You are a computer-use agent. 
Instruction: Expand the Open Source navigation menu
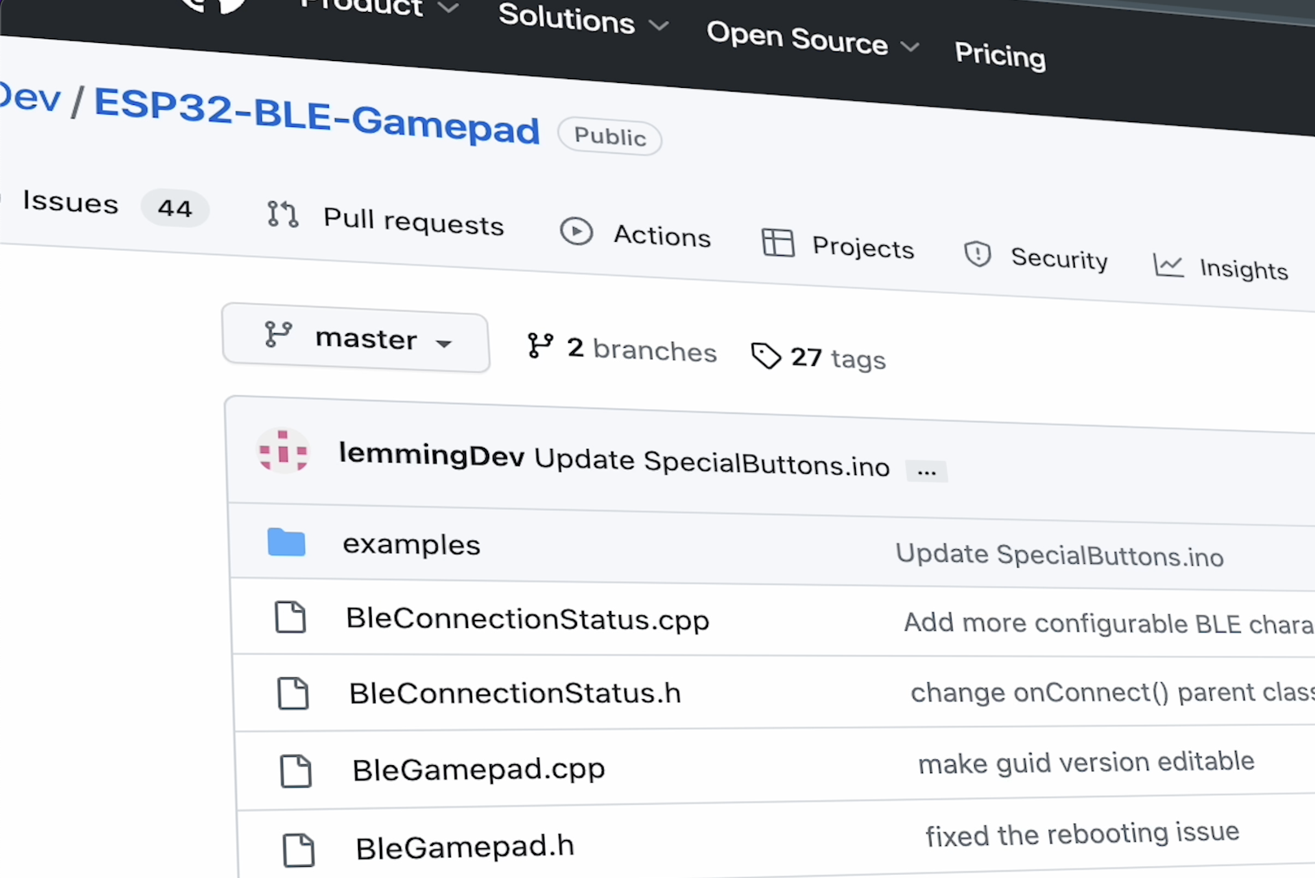pos(812,41)
